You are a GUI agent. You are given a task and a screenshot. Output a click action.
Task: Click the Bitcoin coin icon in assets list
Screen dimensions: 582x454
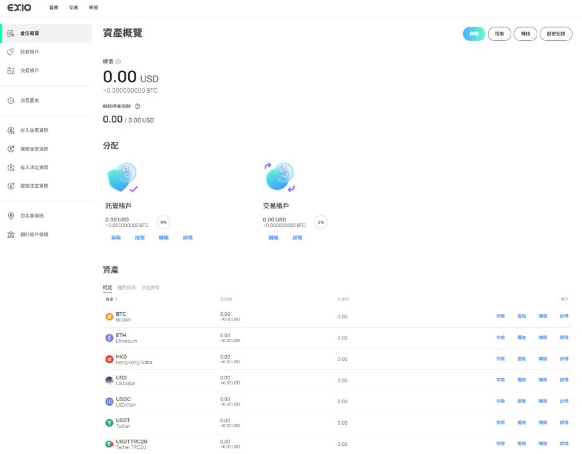(109, 317)
